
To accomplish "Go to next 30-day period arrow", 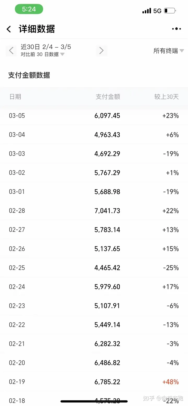I will tap(102, 51).
